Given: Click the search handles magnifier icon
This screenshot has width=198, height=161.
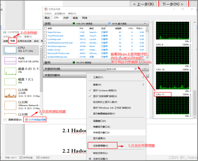Looking at the screenshot, I should 135,69.
